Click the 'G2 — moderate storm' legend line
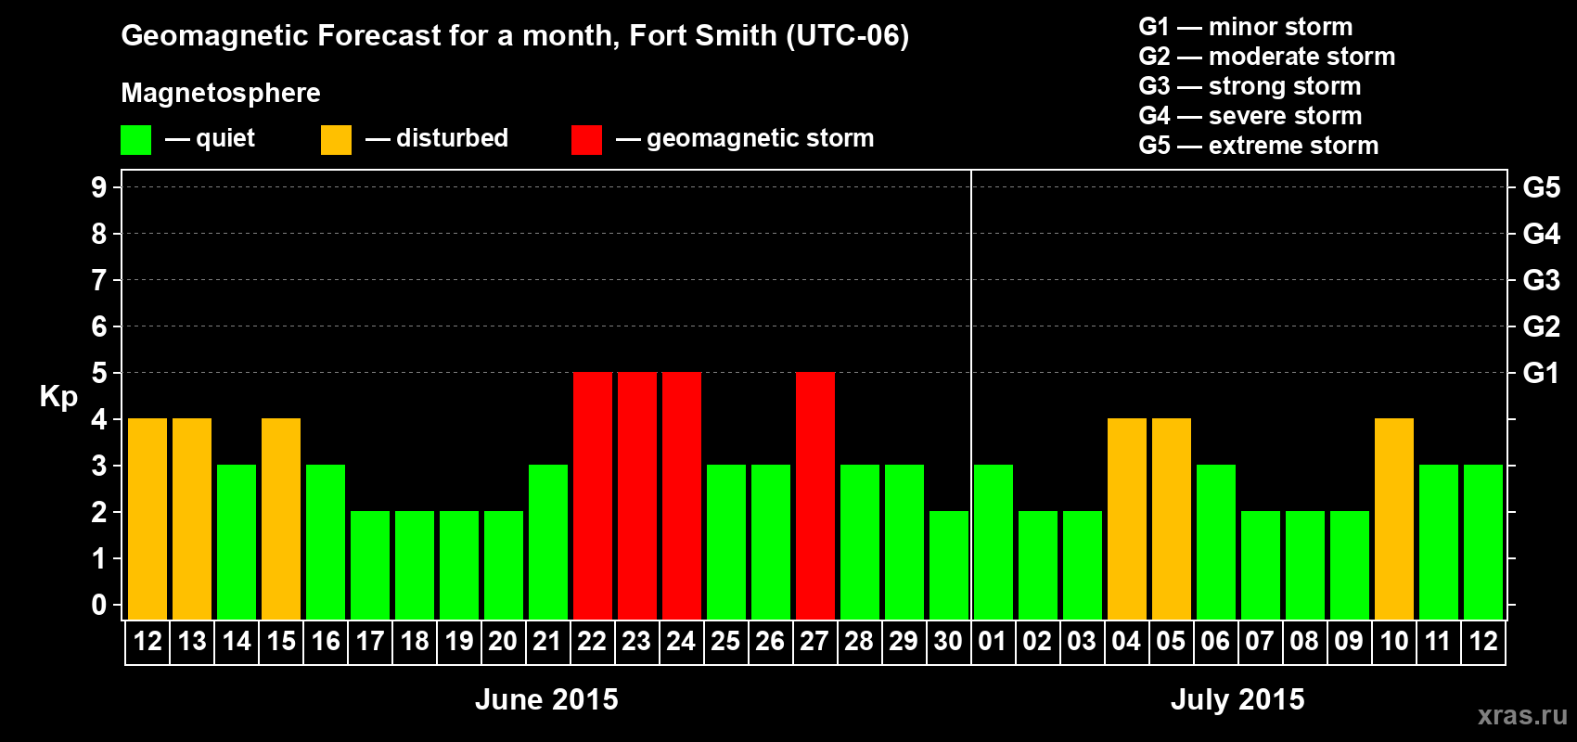Image resolution: width=1577 pixels, height=742 pixels. click(1267, 57)
